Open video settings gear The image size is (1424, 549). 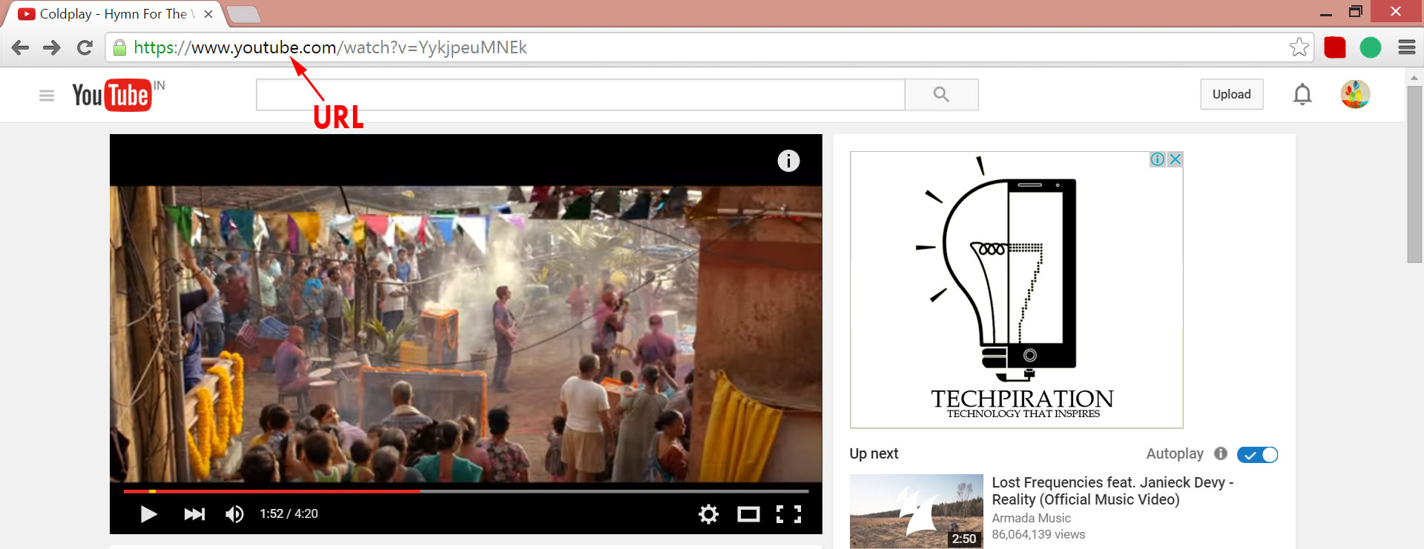click(708, 514)
